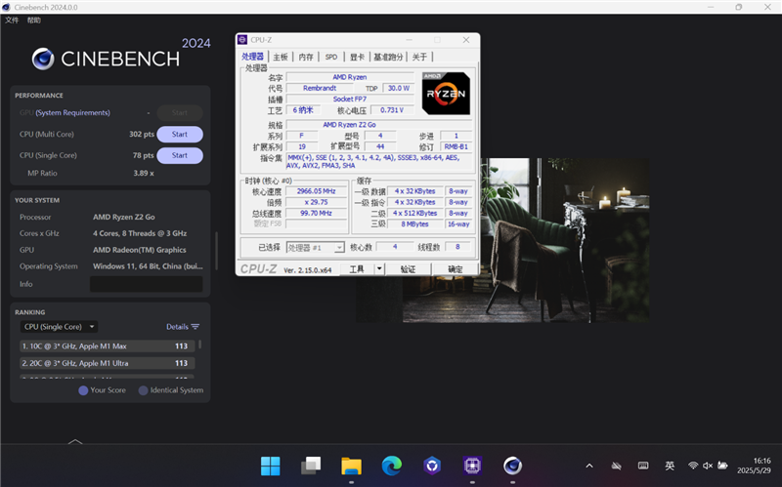Select the Apple M1 Ultra ranking row
This screenshot has height=487, width=782.
point(108,363)
